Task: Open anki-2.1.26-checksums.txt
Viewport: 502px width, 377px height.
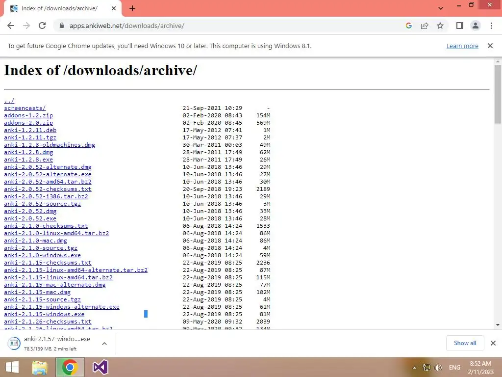Action: coord(48,322)
